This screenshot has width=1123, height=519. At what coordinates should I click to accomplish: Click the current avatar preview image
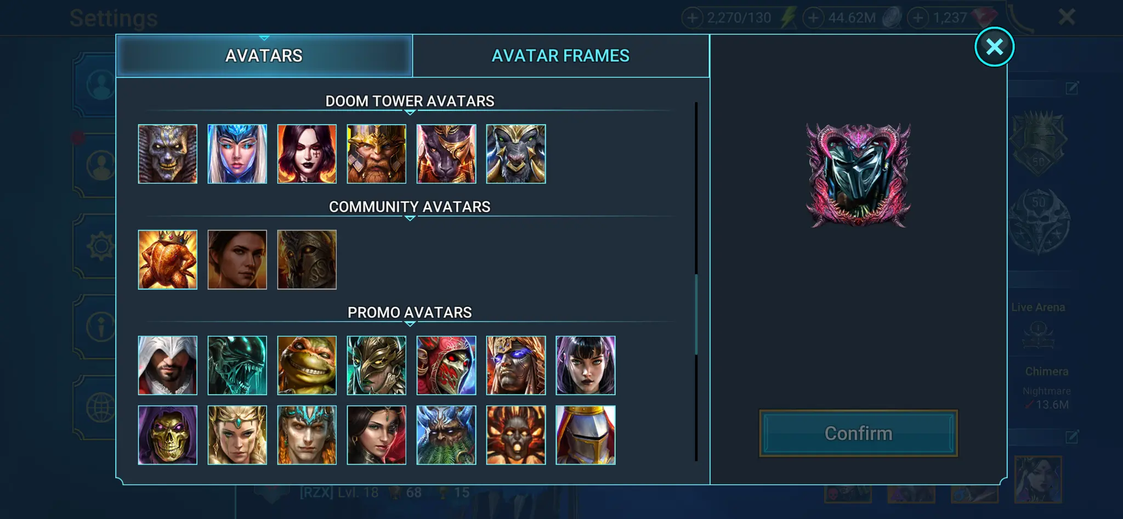pos(858,175)
